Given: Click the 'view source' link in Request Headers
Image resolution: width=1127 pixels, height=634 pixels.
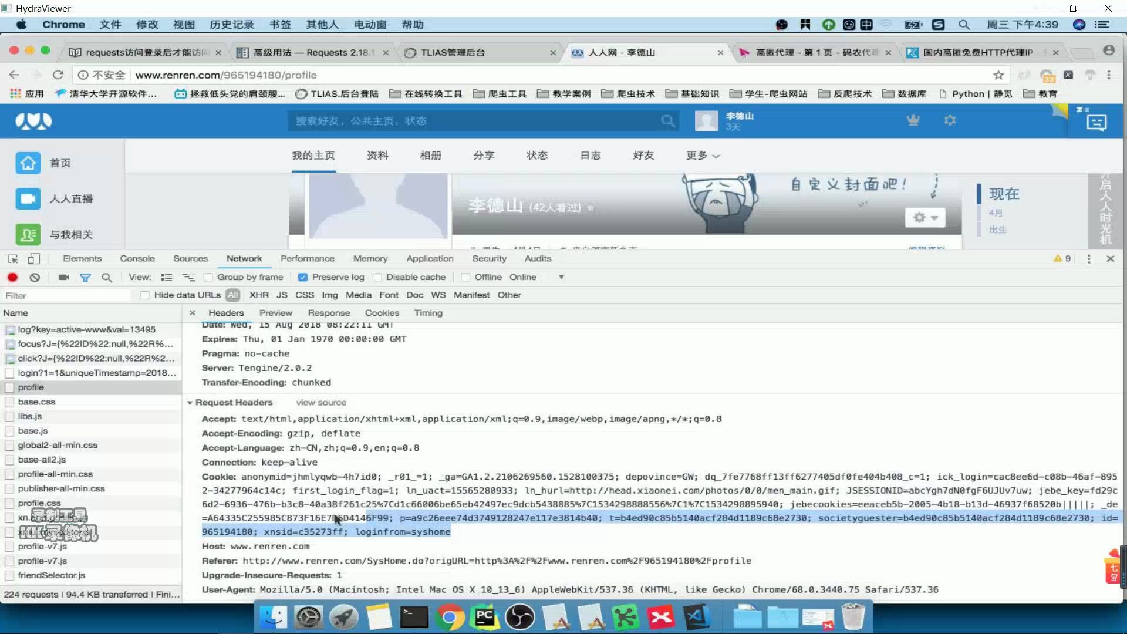Looking at the screenshot, I should [x=320, y=402].
